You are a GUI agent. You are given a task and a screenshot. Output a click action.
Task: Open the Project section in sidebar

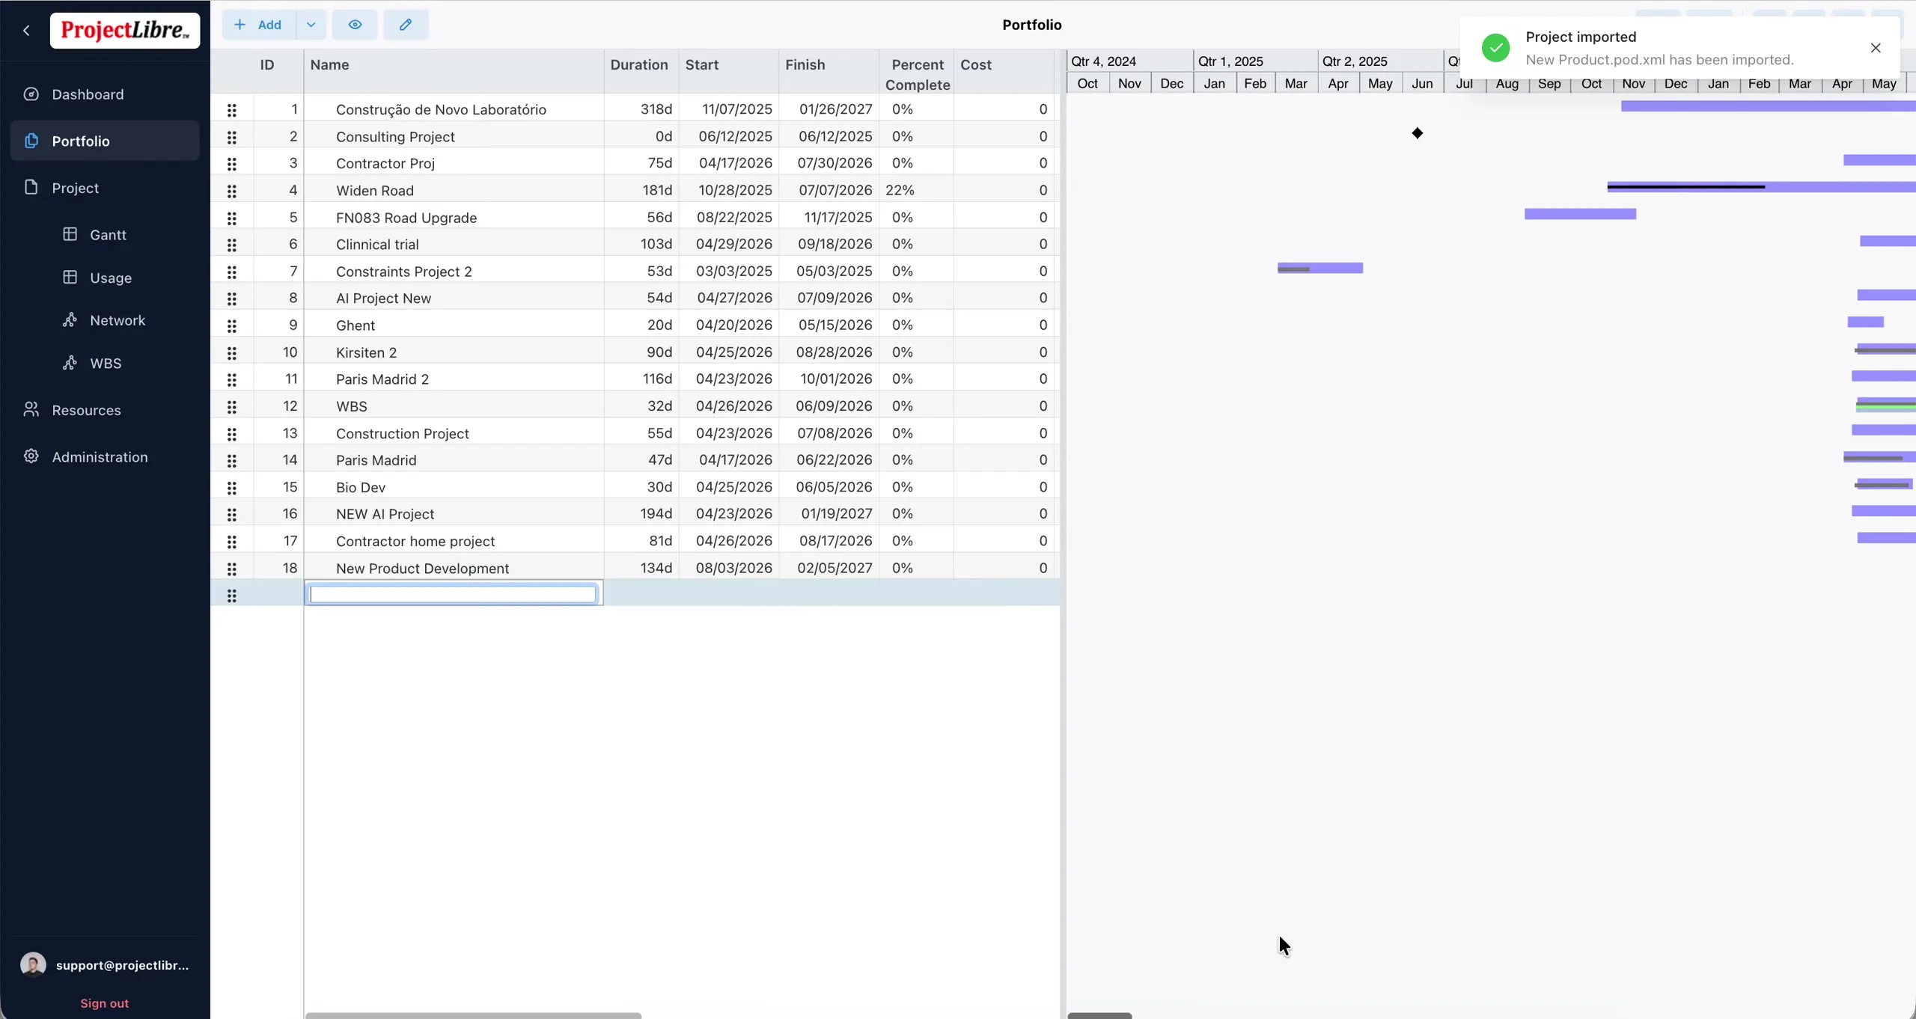click(x=105, y=188)
